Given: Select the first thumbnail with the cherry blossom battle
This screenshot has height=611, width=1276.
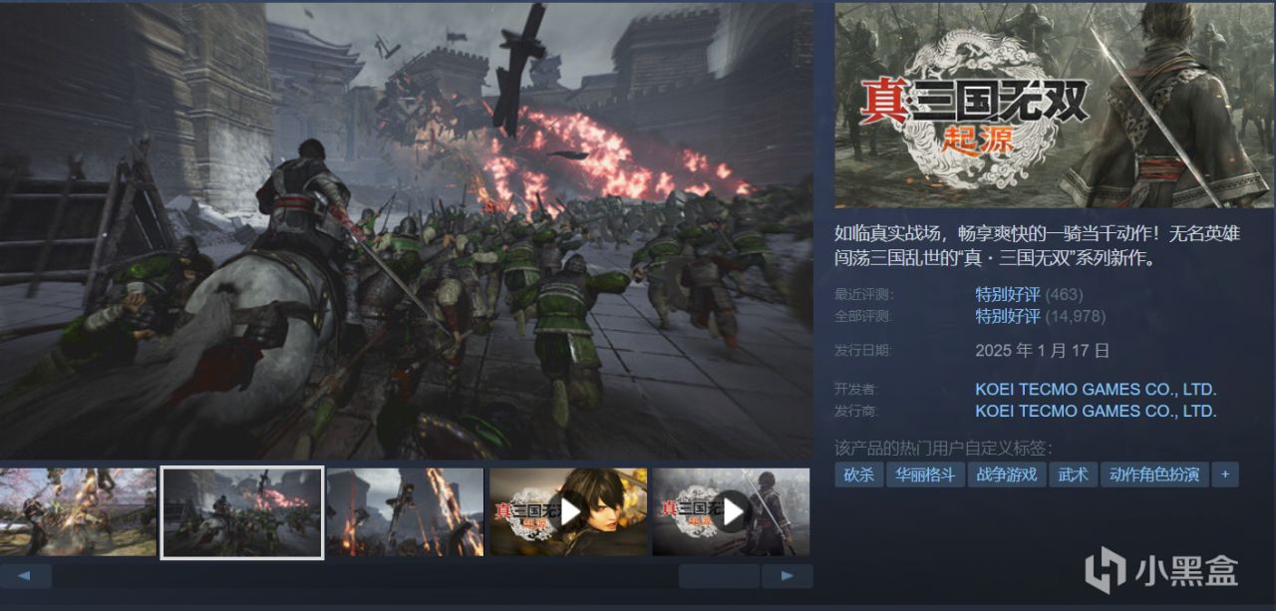Looking at the screenshot, I should [x=78, y=511].
